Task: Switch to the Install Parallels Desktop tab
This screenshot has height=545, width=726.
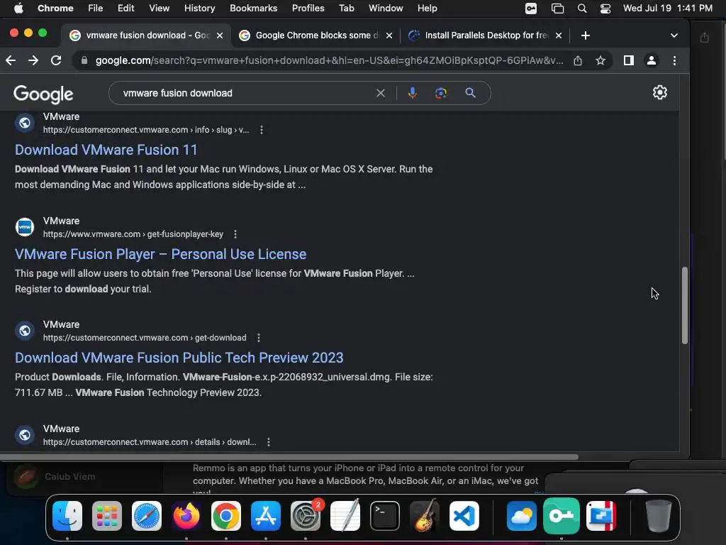Action: pos(485,35)
